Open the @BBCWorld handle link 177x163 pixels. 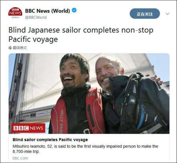[36, 17]
